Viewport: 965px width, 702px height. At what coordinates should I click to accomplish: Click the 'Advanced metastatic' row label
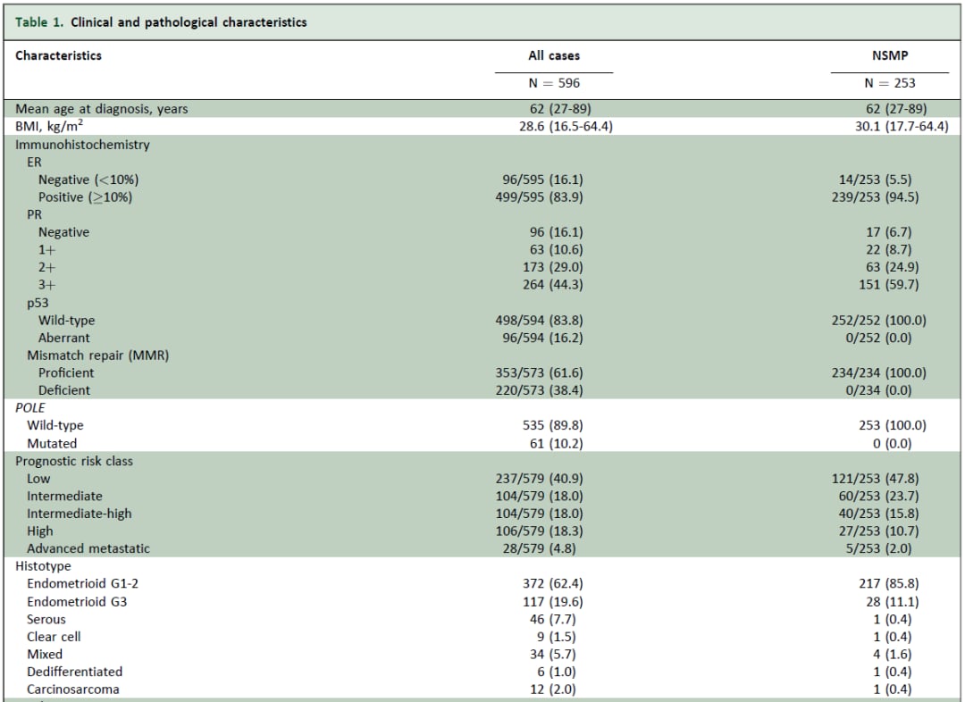point(88,548)
